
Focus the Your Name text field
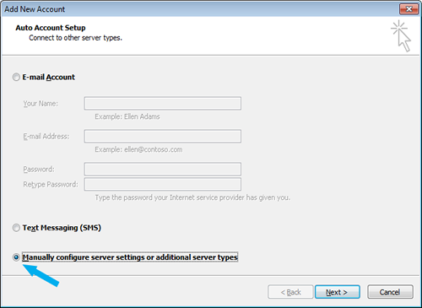[163, 103]
